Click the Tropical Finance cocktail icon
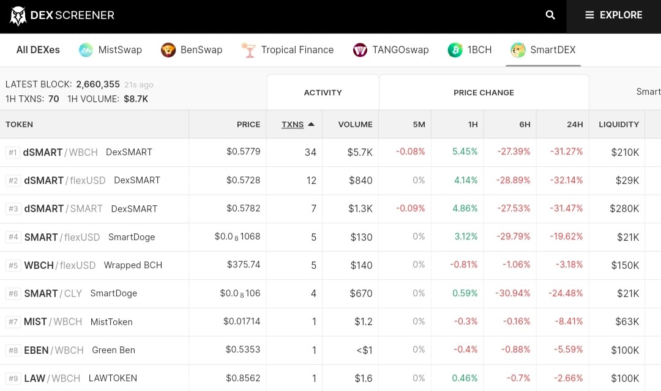Image resolution: width=661 pixels, height=391 pixels. [x=248, y=50]
